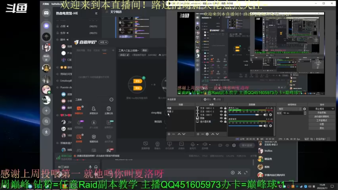Add a new source in the OBS sources panel
Image resolution: width=338 pixels, height=190 pixels.
[198, 134]
